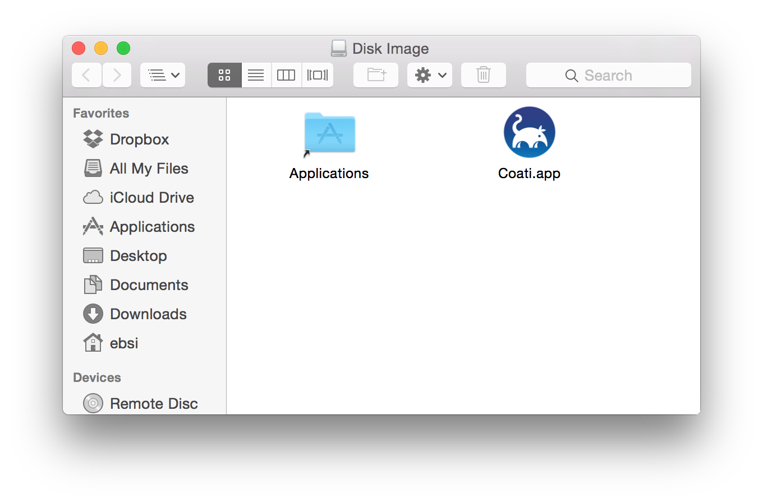
Task: Switch to list view mode
Action: pos(256,75)
